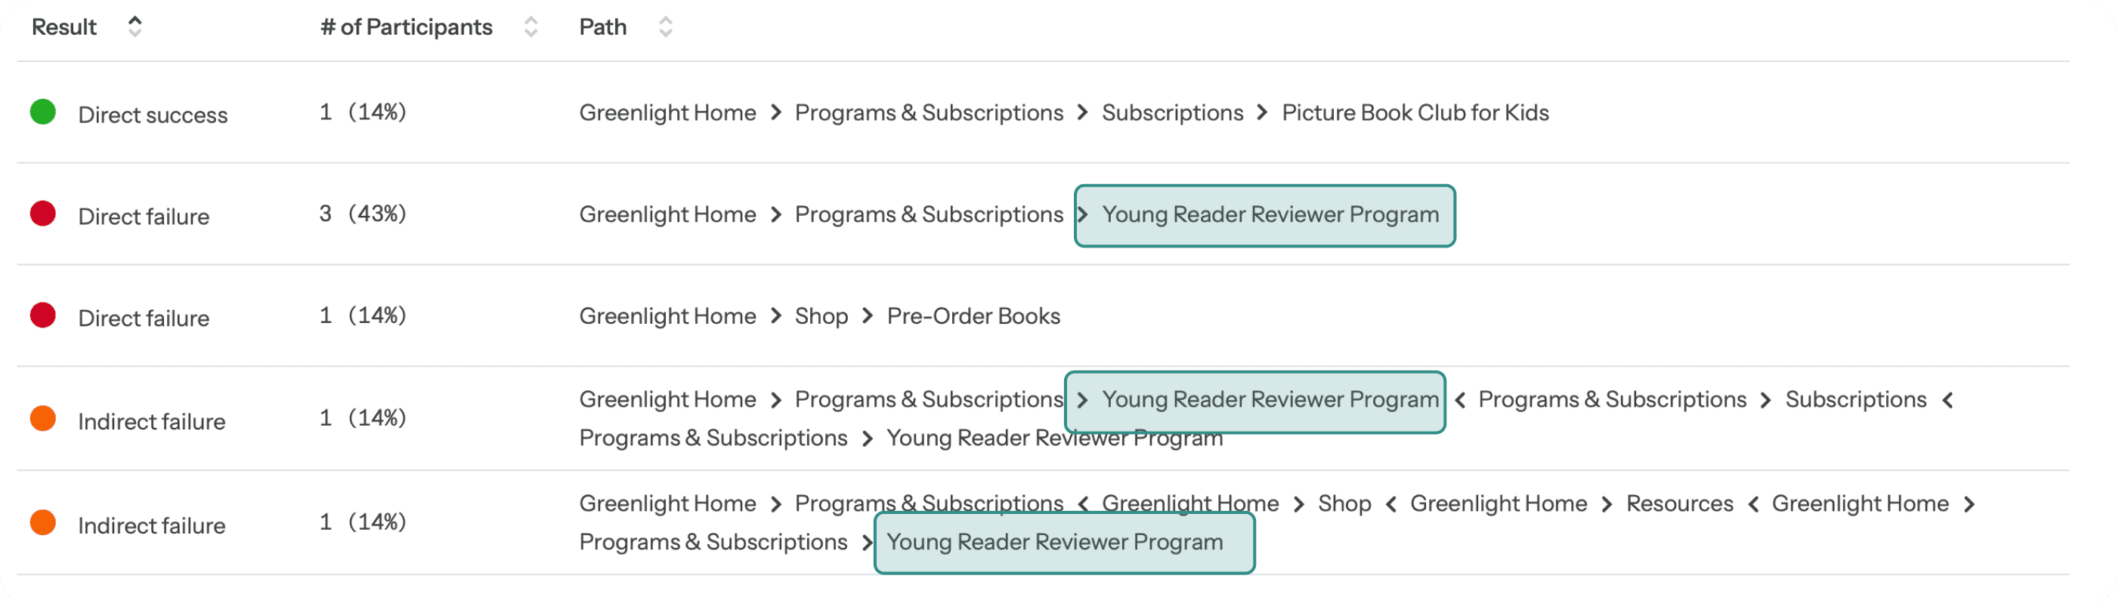Click chevron before Picture Book Club for Kids

1263,112
